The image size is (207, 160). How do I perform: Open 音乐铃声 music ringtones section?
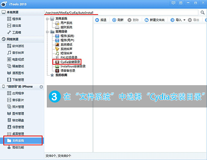click(16, 53)
